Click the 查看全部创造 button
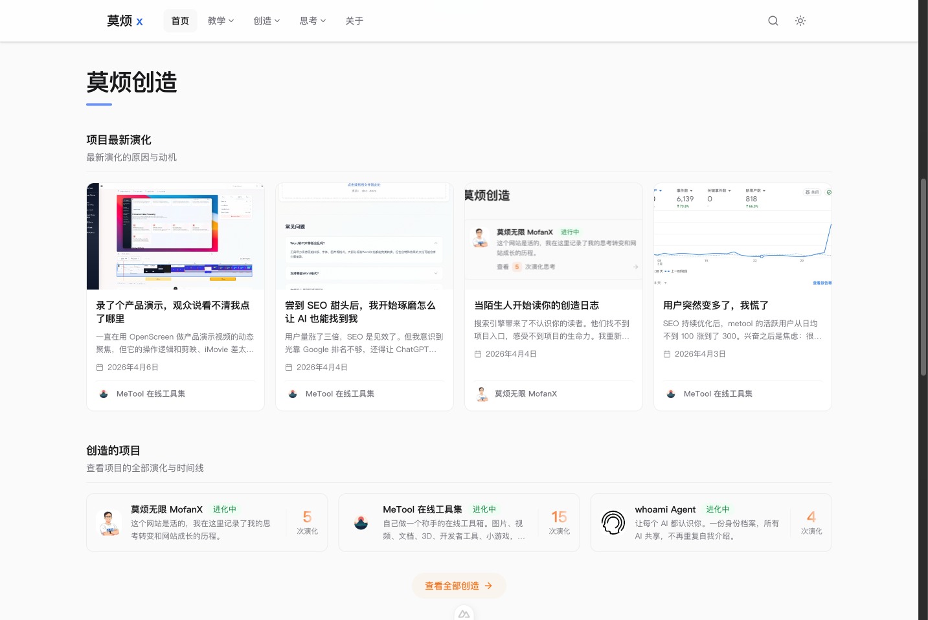Viewport: 928px width, 620px height. 458,585
